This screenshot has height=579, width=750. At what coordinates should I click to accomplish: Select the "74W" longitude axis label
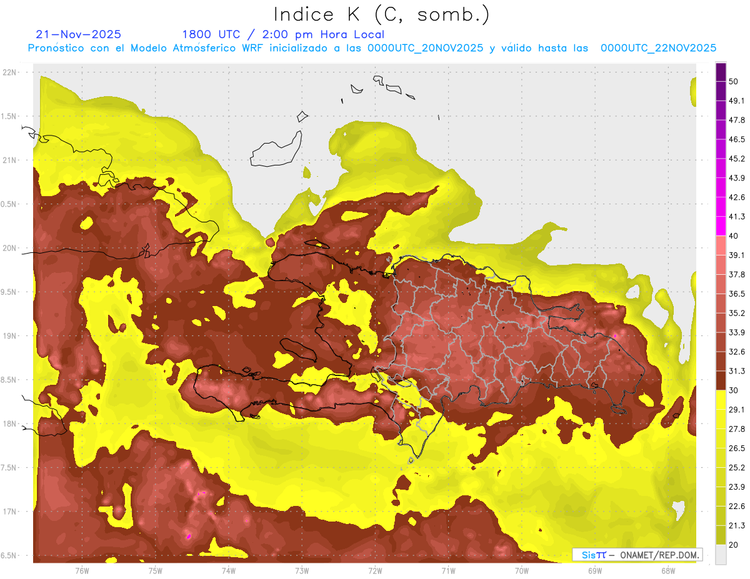point(229,570)
